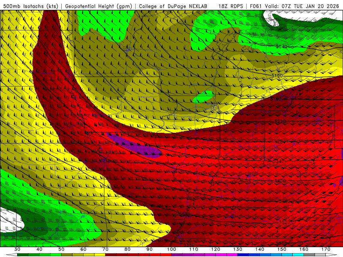The image size is (343, 257).
Task: Click the 160 kt value on the color scale
Action: click(x=304, y=249)
